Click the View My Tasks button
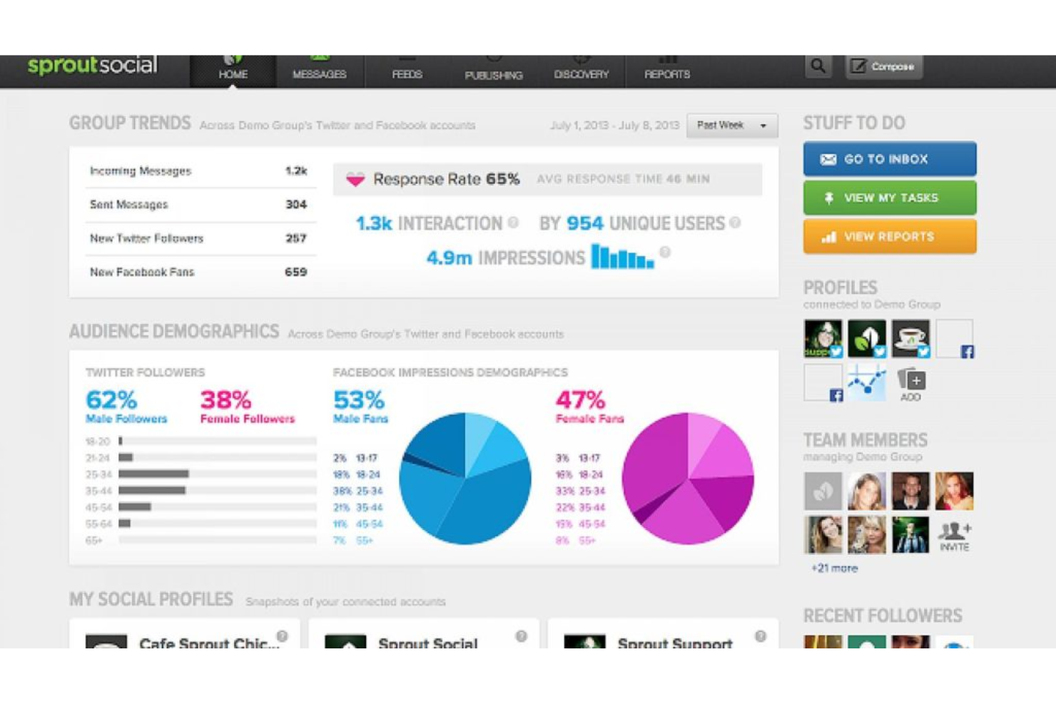1056x704 pixels. coord(890,198)
